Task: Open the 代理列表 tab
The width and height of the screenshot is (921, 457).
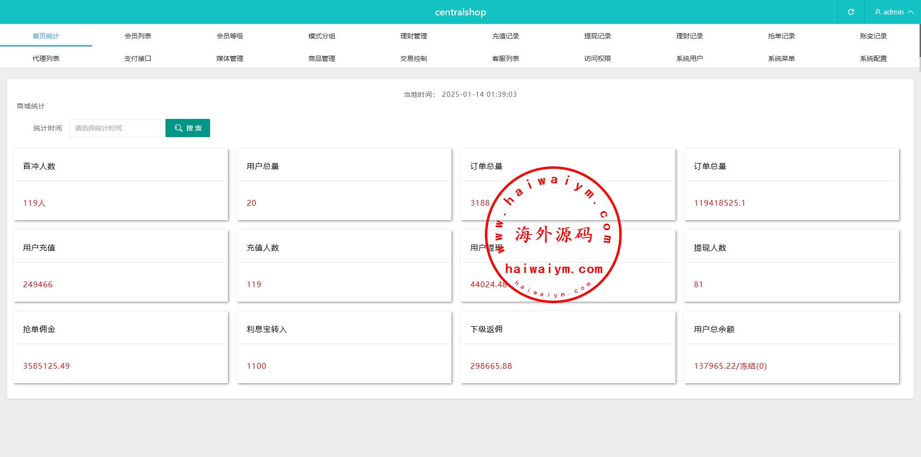Action: pyautogui.click(x=46, y=59)
